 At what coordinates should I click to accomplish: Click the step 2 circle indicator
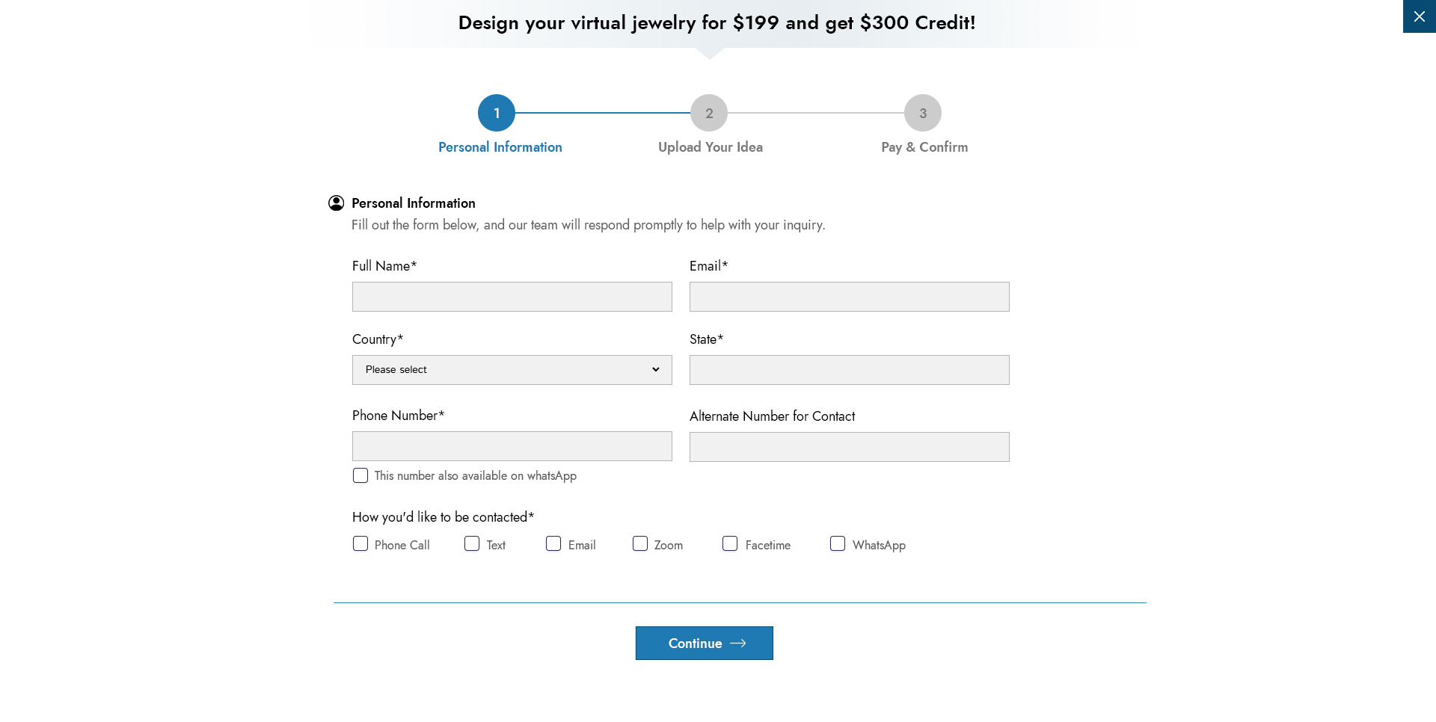tap(709, 113)
